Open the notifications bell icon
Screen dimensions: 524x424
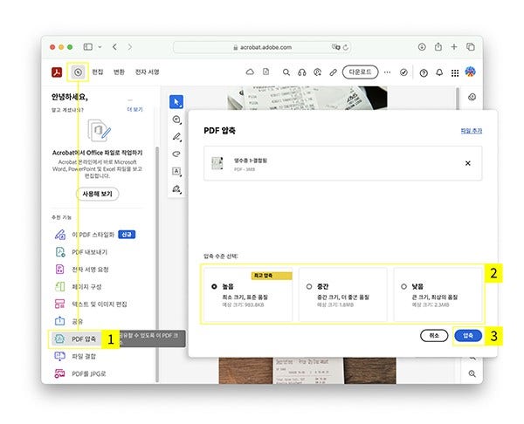click(x=439, y=72)
